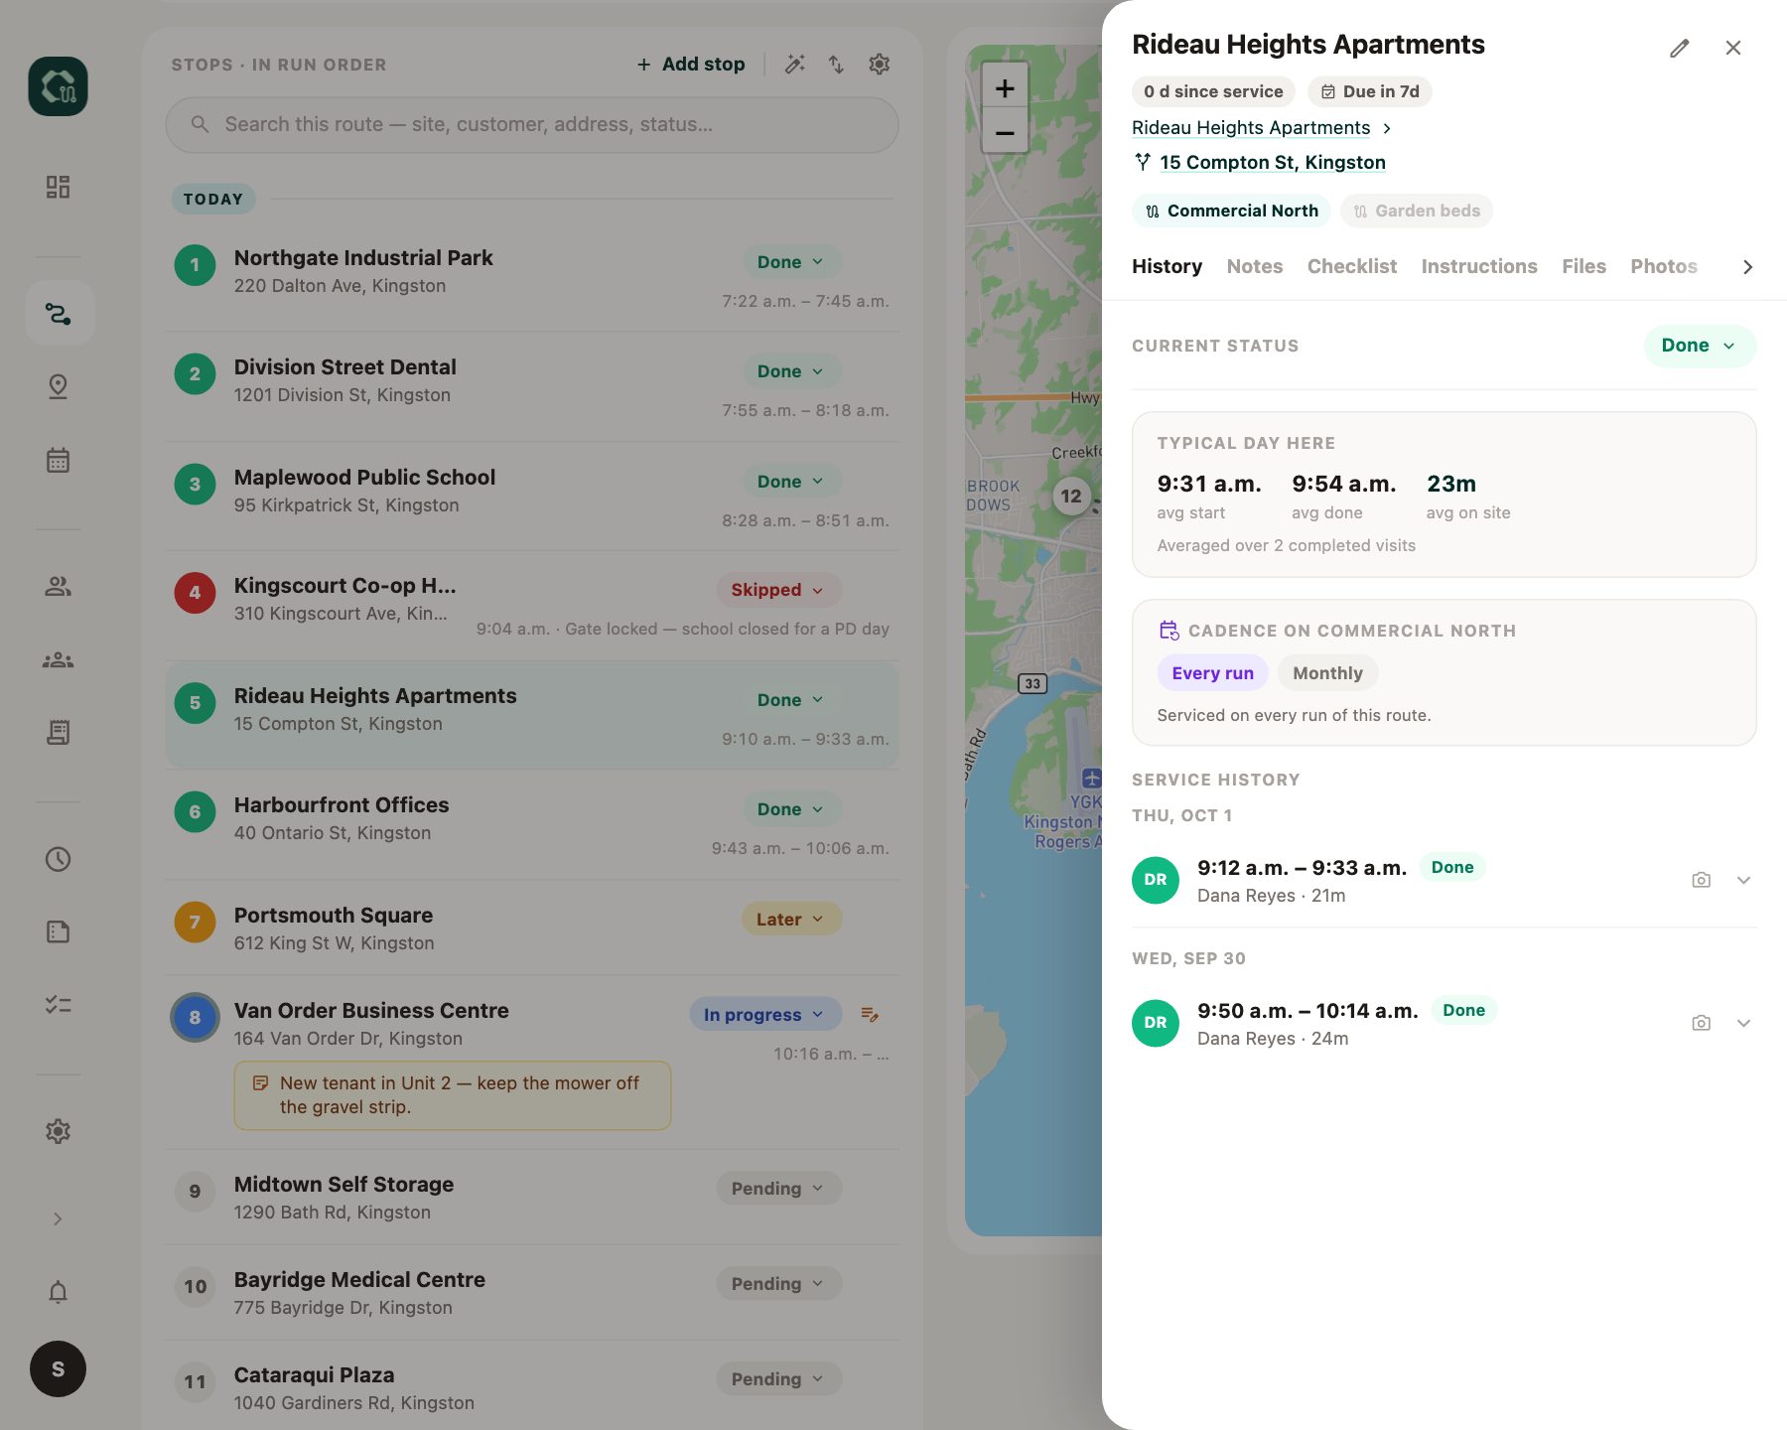Open the notifications bell icon
The image size is (1787, 1430).
tap(58, 1292)
